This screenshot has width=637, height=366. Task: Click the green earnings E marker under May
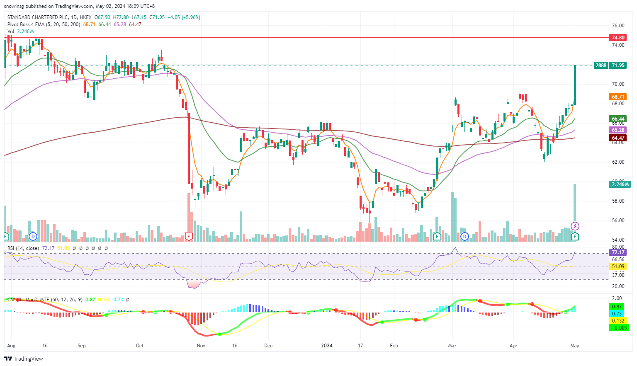[575, 237]
